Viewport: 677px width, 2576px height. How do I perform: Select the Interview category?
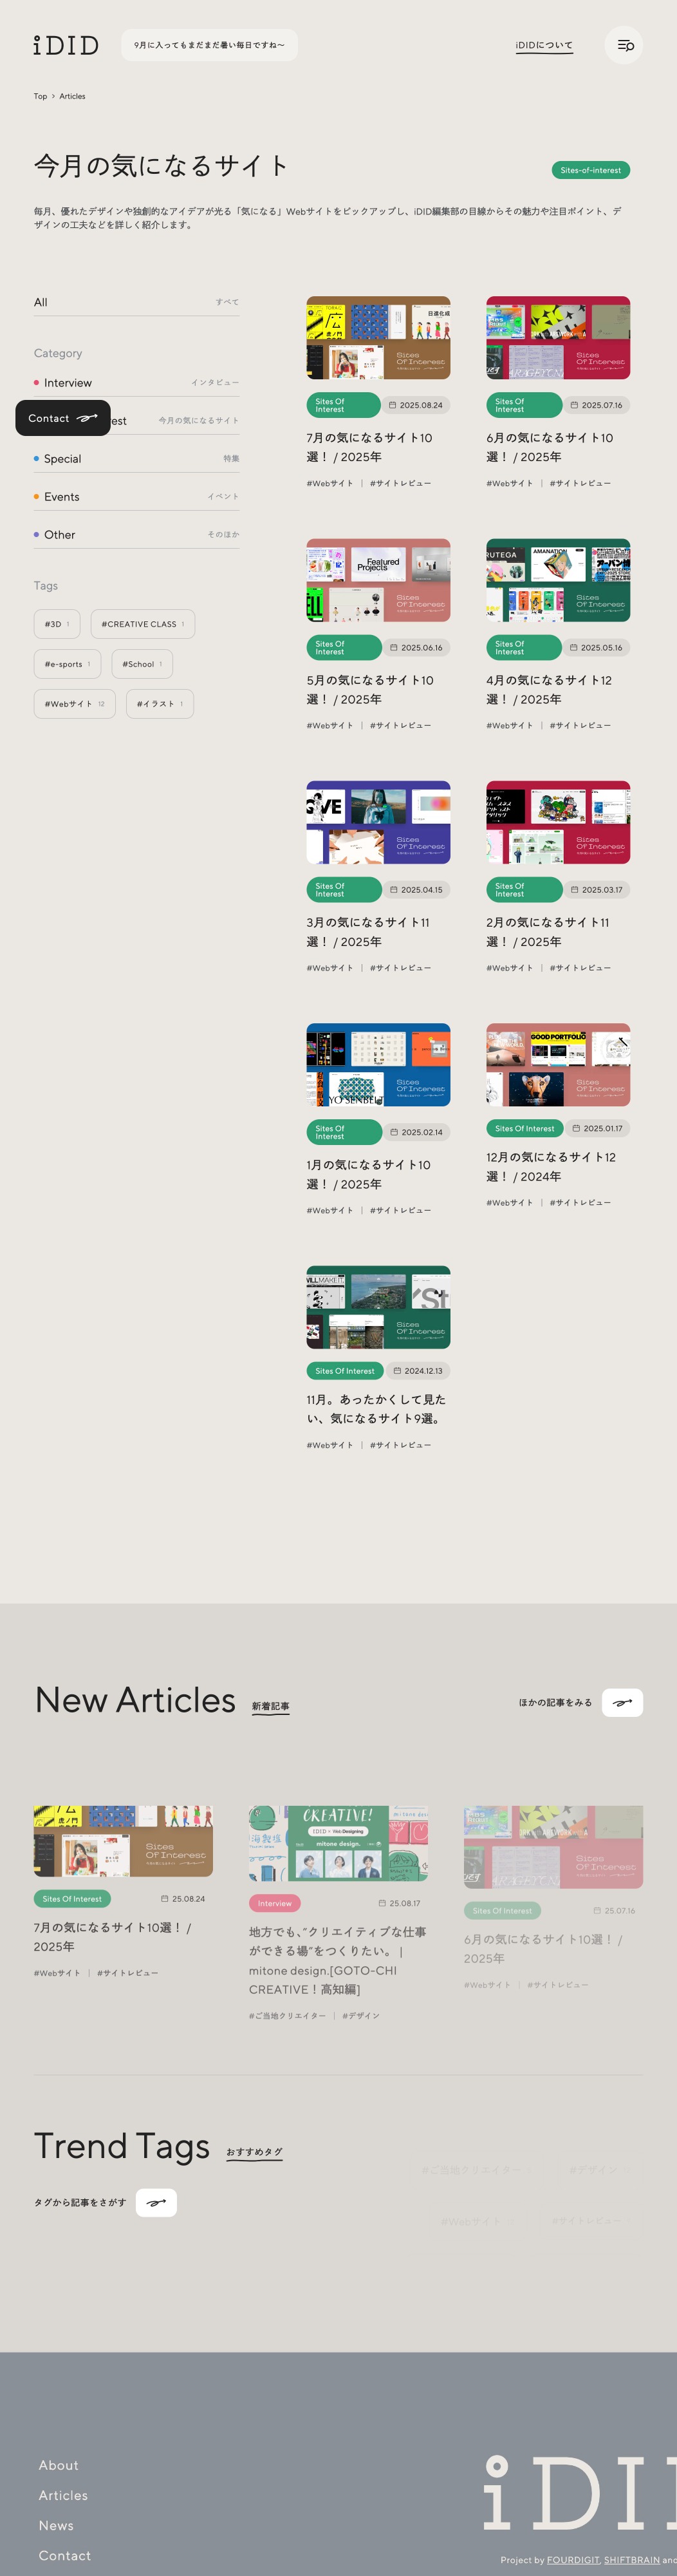click(136, 383)
